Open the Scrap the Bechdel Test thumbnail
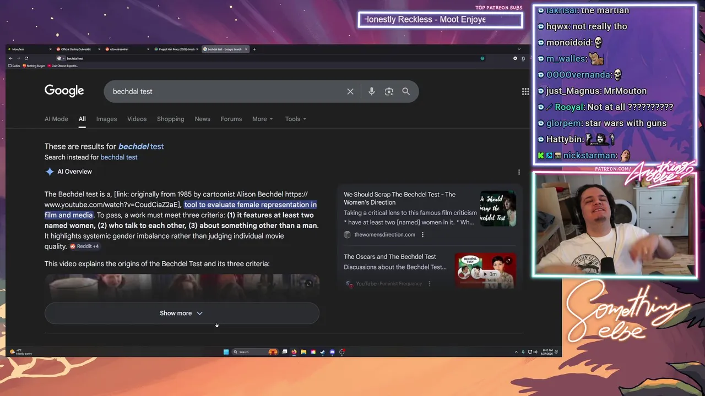705x396 pixels. point(498,208)
